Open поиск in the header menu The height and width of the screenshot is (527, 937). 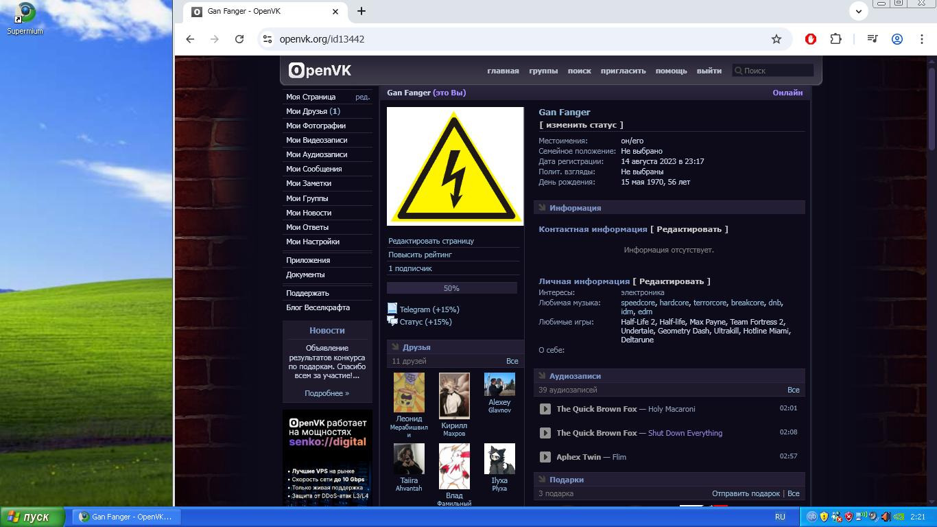click(x=579, y=71)
